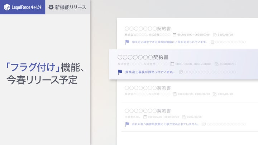The width and height of the screenshot is (258, 145).
Task: Click the calendar icon in the highlighted 競業避止義務 card
Action: pos(172,64)
